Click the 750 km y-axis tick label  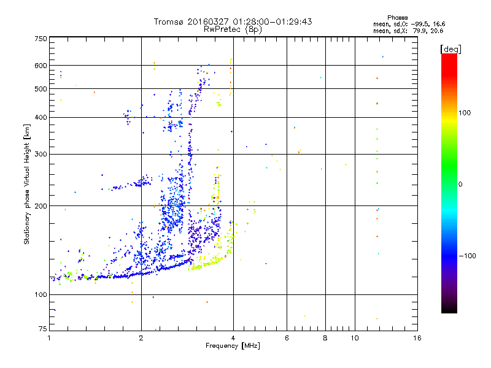coord(41,39)
